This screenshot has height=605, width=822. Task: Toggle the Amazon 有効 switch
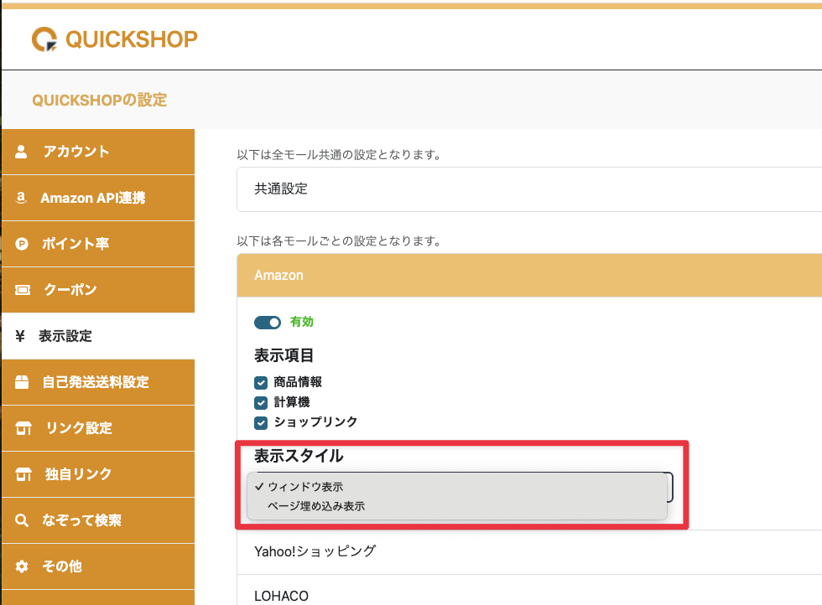click(268, 323)
